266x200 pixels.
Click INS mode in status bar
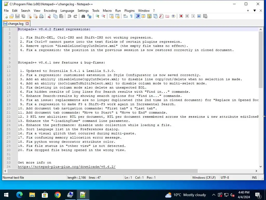click(254, 178)
